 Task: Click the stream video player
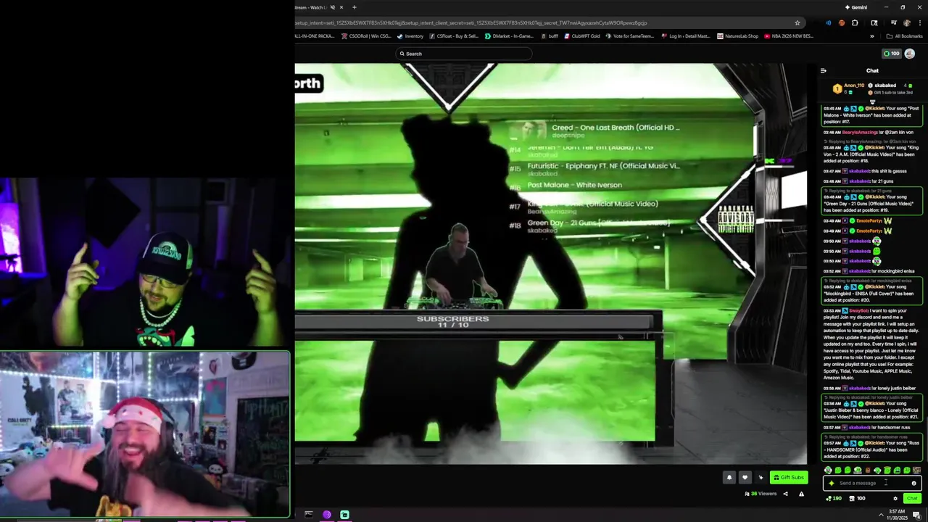pos(550,264)
